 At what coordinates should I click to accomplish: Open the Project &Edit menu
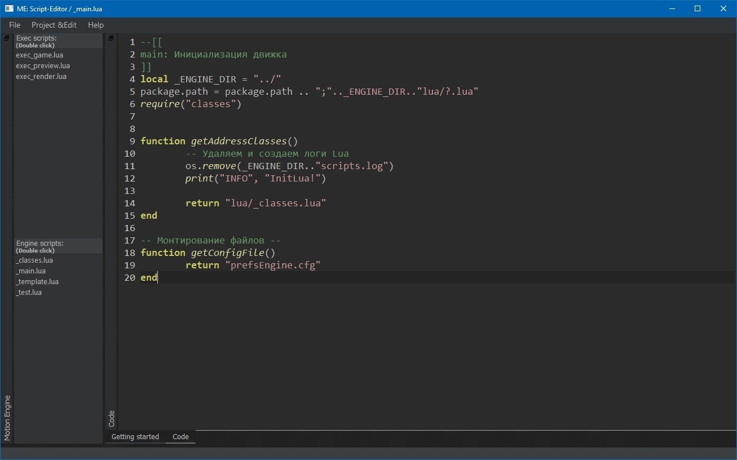coord(54,25)
